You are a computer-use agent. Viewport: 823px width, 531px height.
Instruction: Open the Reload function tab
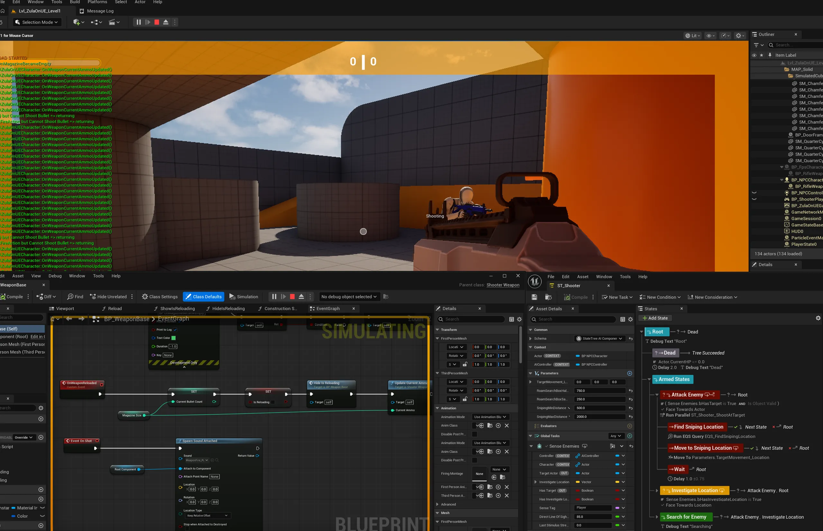click(112, 309)
